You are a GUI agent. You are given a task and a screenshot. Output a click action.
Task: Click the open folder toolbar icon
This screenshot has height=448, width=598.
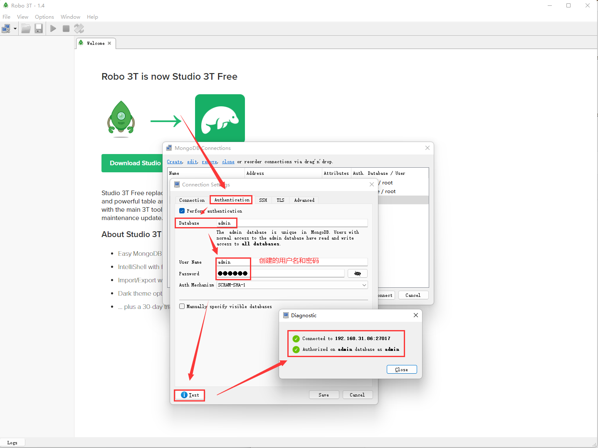[26, 29]
